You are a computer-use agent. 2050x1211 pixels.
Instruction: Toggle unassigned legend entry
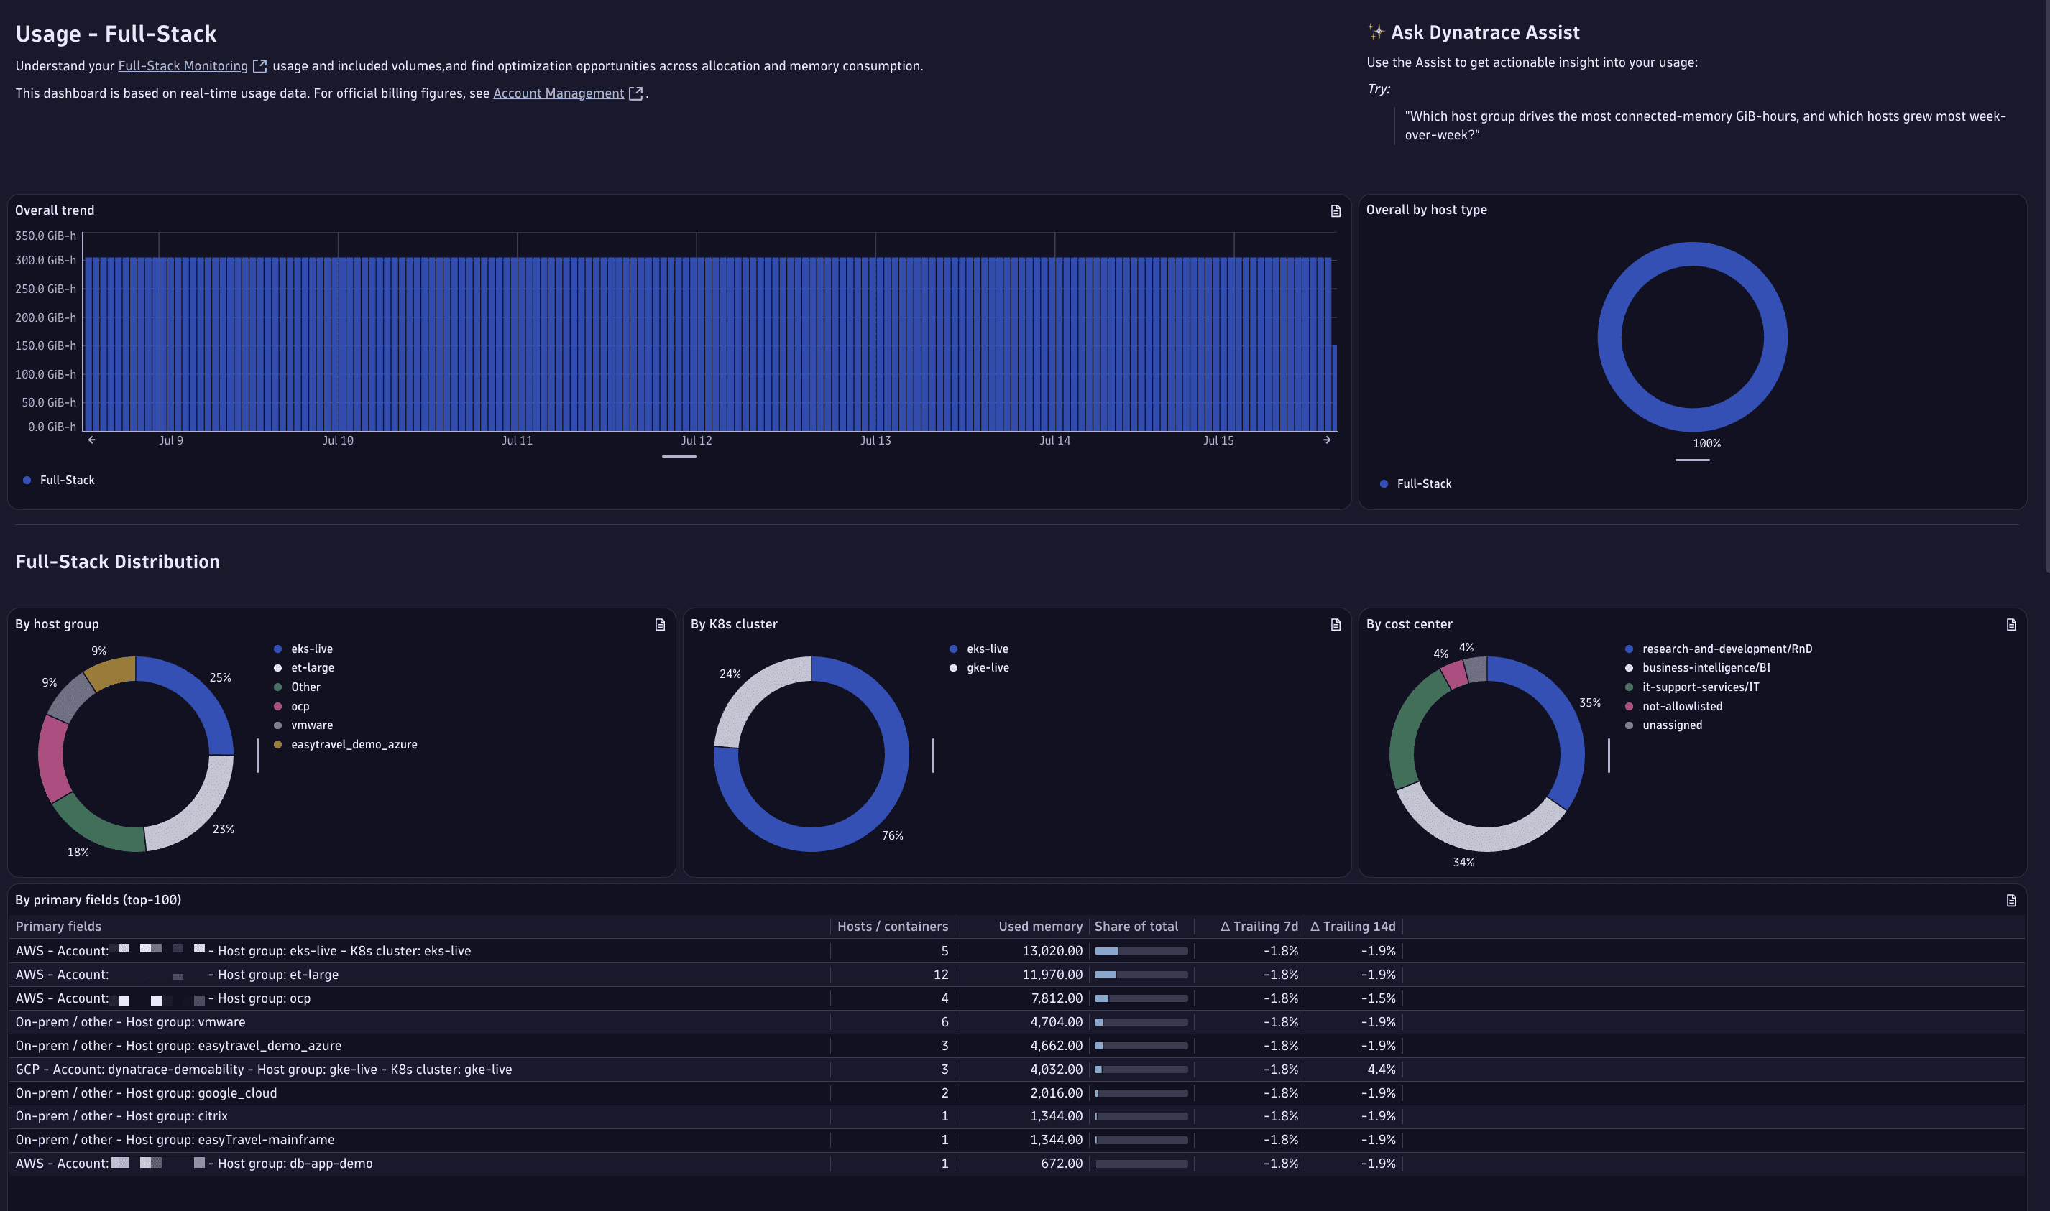(1664, 725)
